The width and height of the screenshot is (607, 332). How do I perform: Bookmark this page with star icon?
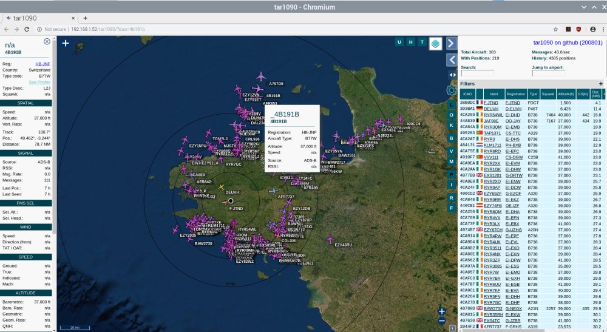tap(555, 29)
